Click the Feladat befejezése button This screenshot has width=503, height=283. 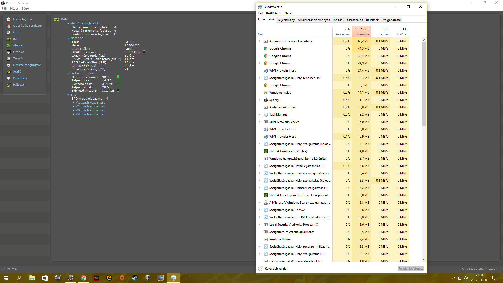click(x=411, y=269)
